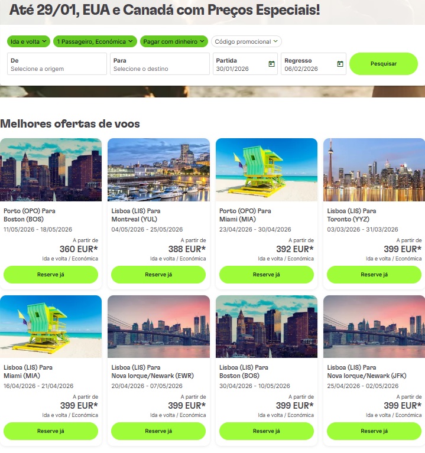Open the Lisboa (LIS) Para Boston (BOS) title
The width and height of the screenshot is (425, 453).
coord(244,371)
